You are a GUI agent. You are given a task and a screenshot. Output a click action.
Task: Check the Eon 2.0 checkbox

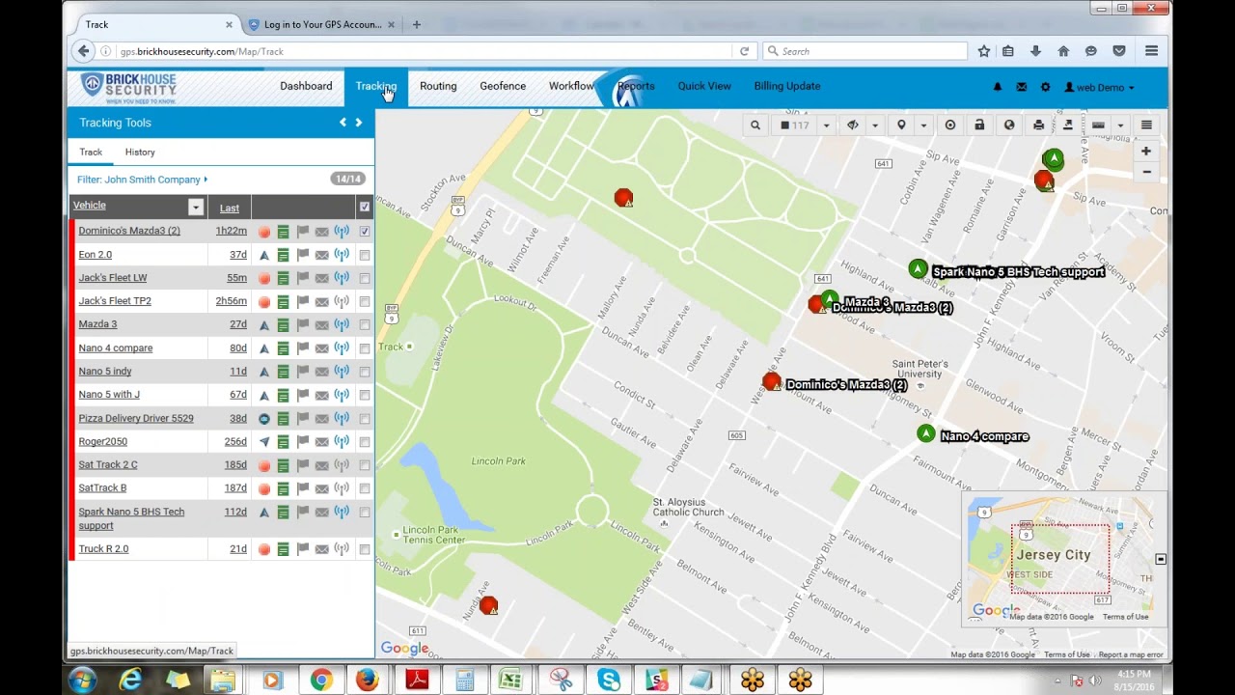pyautogui.click(x=364, y=256)
